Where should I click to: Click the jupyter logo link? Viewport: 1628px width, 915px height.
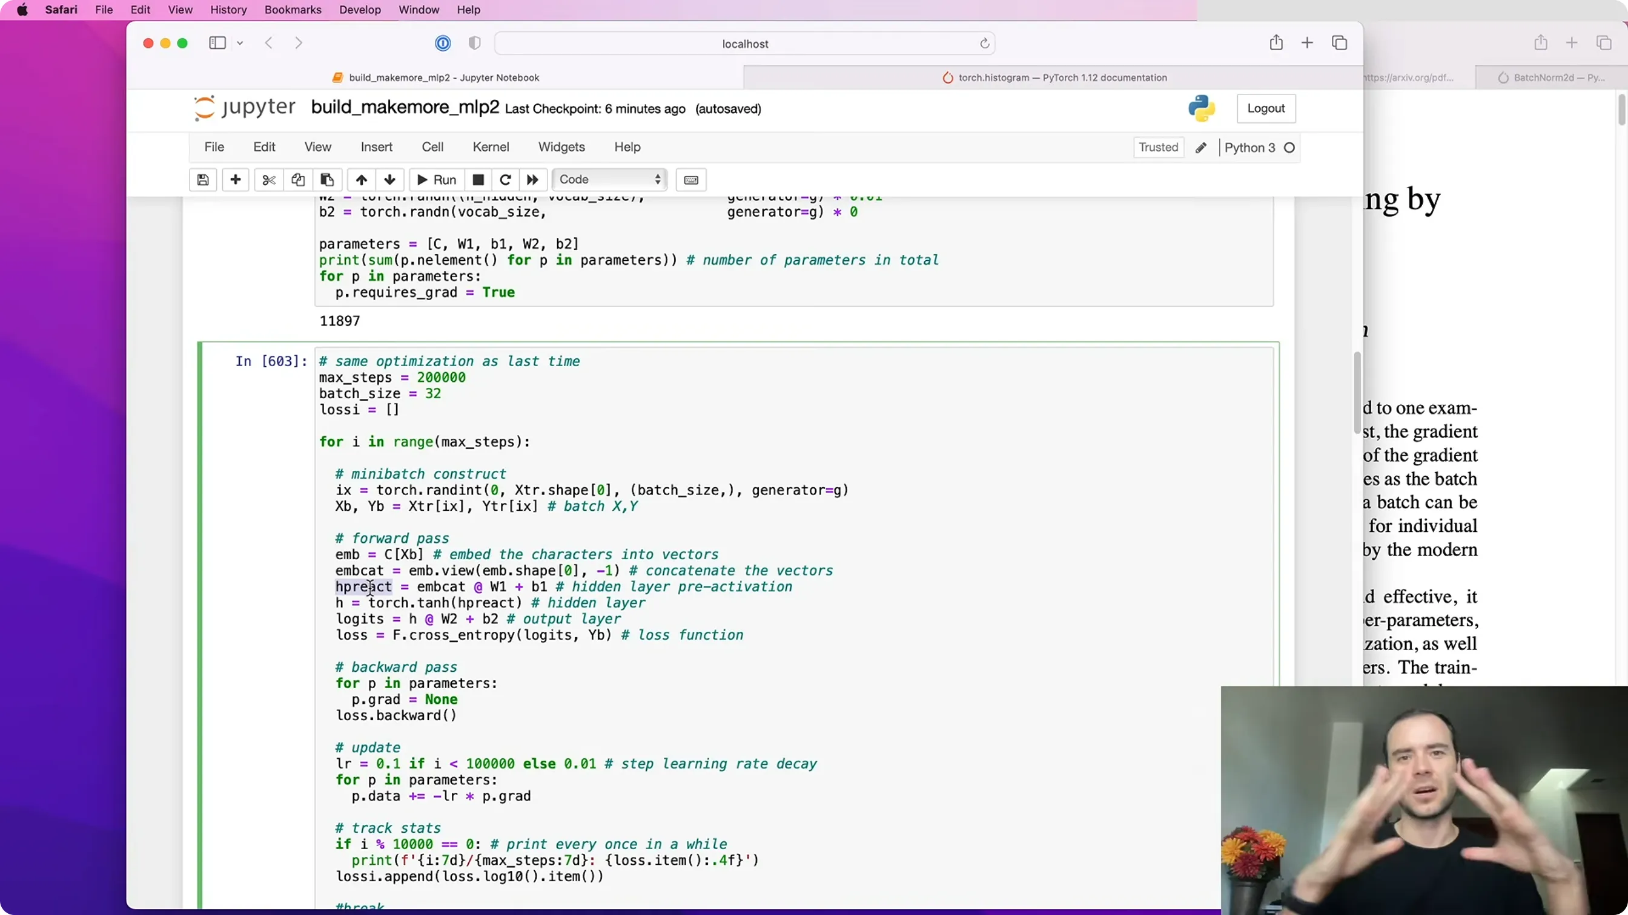245,108
